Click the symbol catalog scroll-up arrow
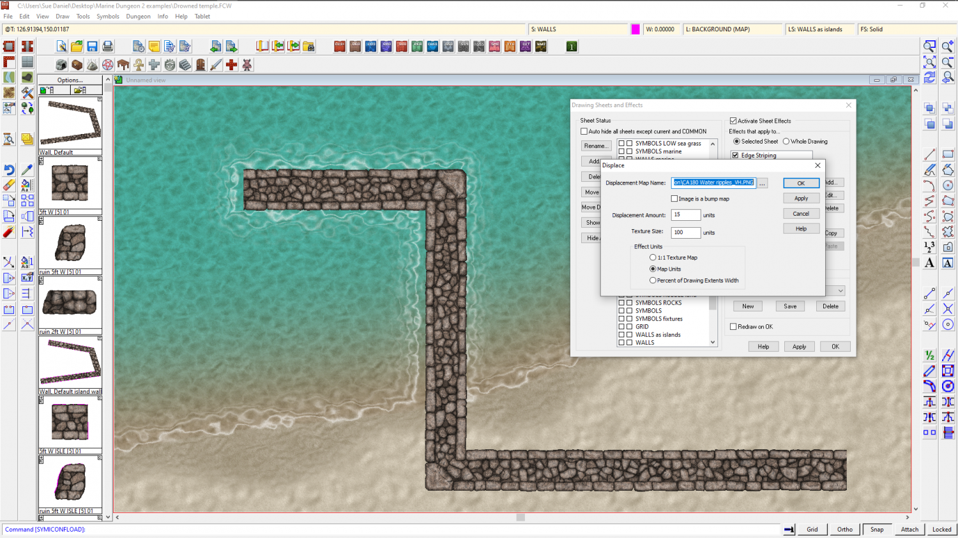The height and width of the screenshot is (538, 958). tap(108, 80)
